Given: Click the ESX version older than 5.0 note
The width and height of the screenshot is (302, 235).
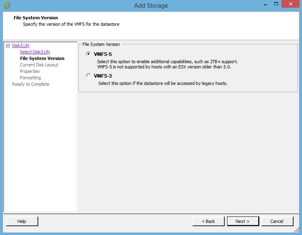Looking at the screenshot, I should (x=164, y=67).
